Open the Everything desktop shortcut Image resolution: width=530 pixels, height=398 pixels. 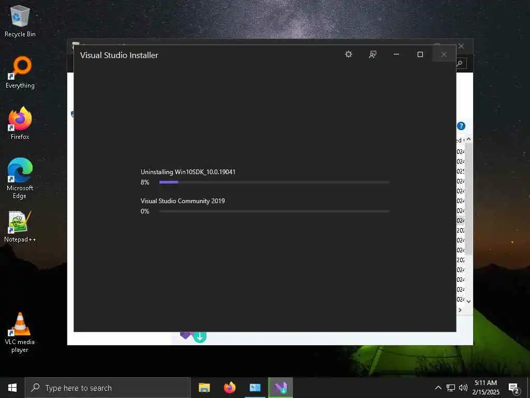[x=20, y=73]
